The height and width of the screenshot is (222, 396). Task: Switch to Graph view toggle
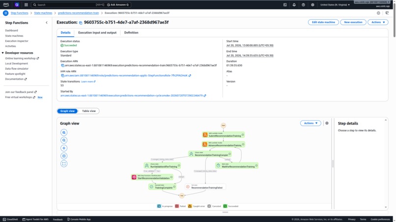(x=67, y=111)
